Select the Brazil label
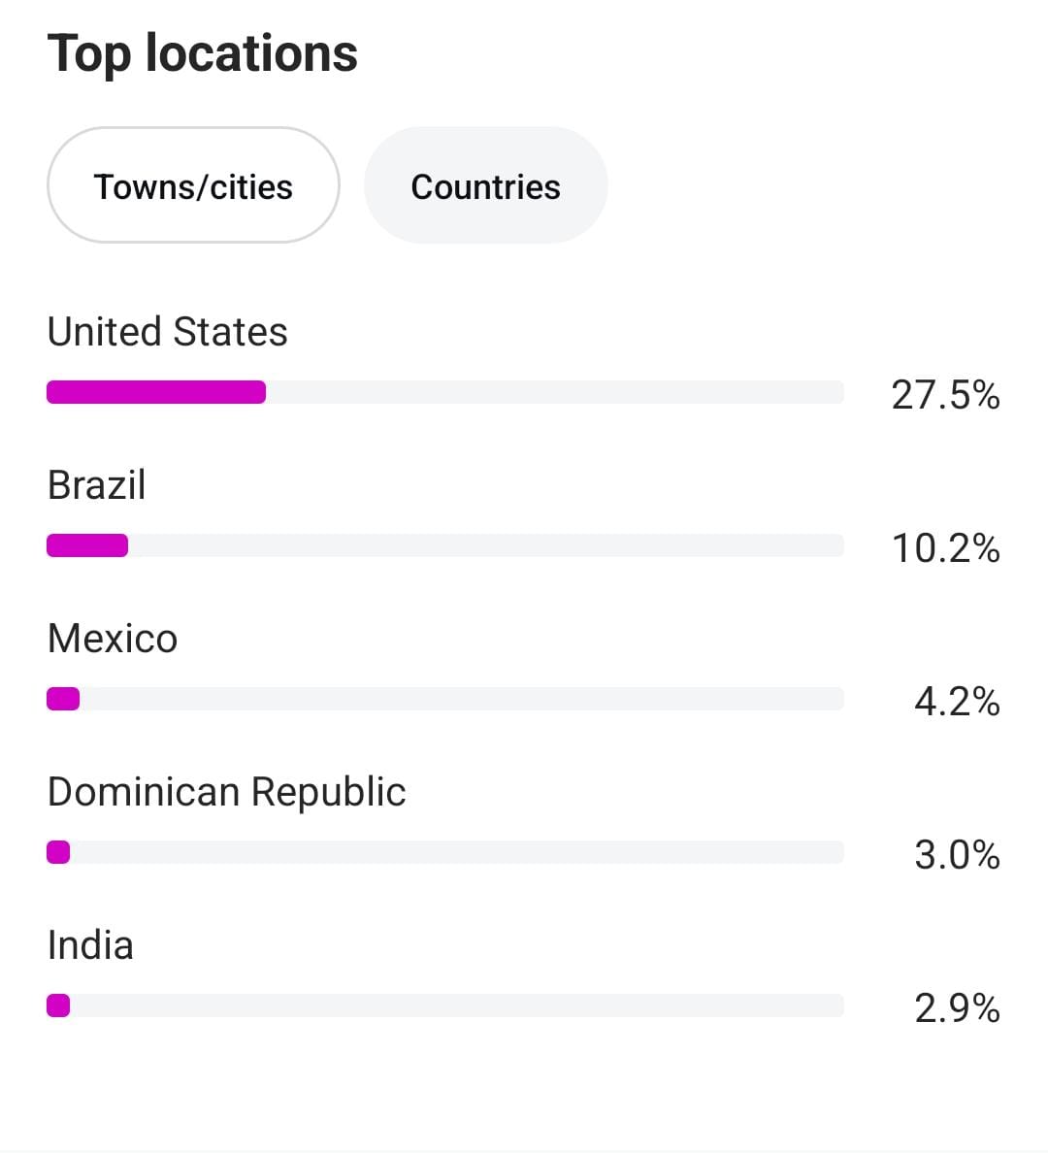 tap(96, 485)
